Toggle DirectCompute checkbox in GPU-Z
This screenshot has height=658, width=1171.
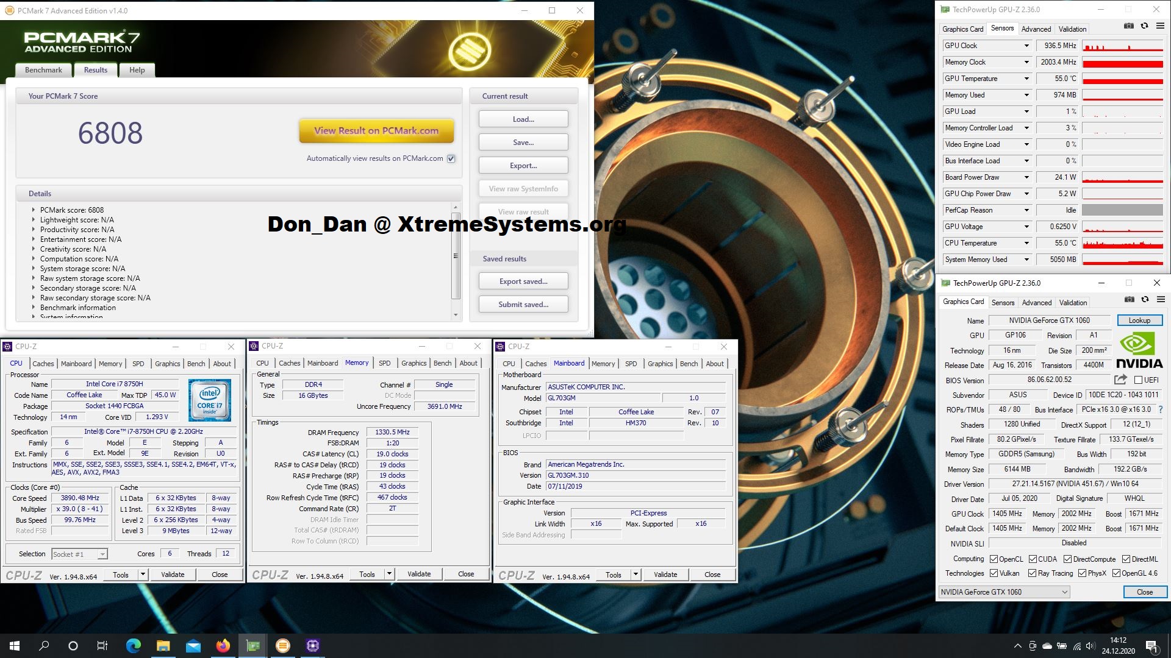pos(1068,559)
